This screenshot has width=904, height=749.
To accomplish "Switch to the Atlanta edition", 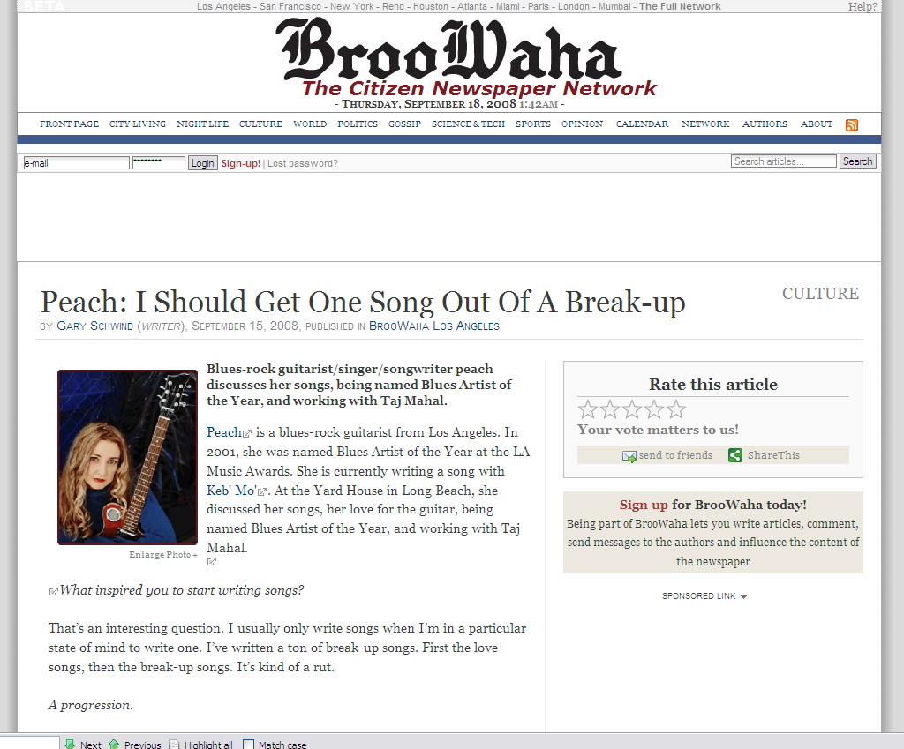I will (x=472, y=6).
